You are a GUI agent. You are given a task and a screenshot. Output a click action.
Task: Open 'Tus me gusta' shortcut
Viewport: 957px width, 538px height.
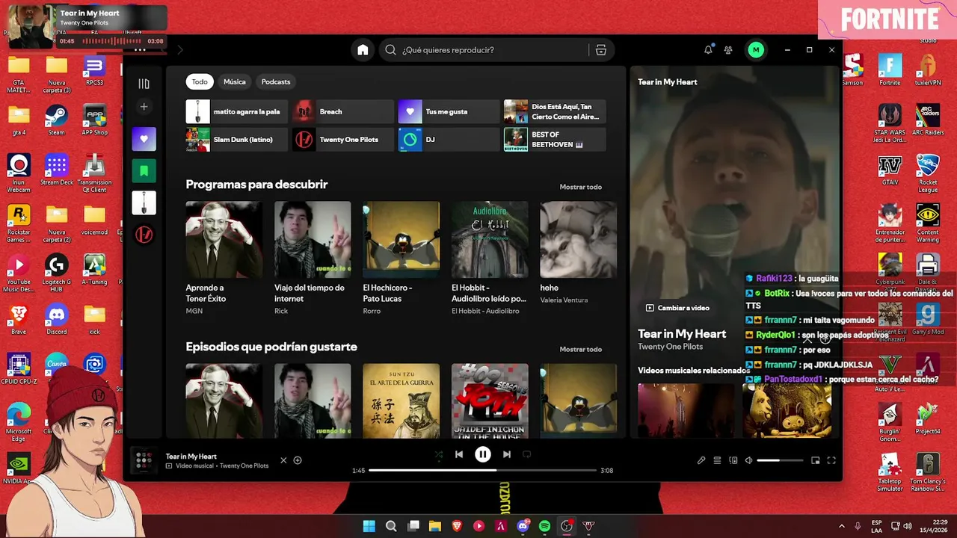pyautogui.click(x=449, y=111)
